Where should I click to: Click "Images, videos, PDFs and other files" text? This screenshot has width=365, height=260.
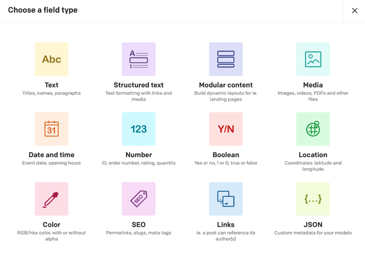pyautogui.click(x=313, y=96)
